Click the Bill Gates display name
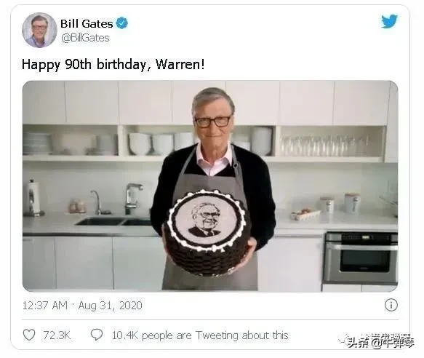 click(x=87, y=23)
